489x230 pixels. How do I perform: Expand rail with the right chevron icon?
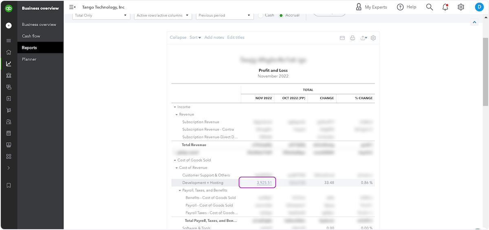tap(9, 168)
